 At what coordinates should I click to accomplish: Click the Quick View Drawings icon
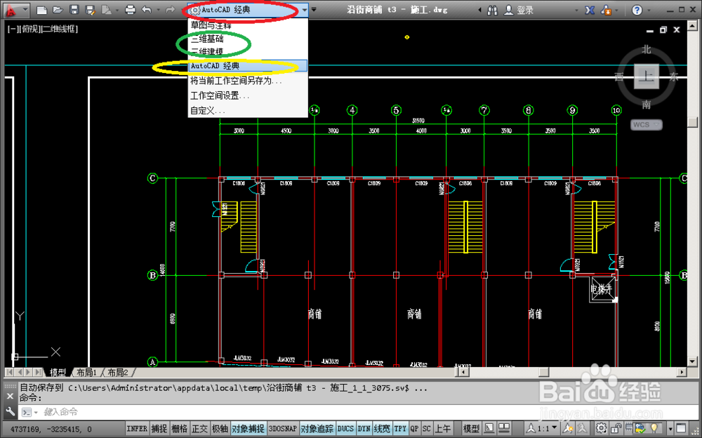[x=504, y=428]
